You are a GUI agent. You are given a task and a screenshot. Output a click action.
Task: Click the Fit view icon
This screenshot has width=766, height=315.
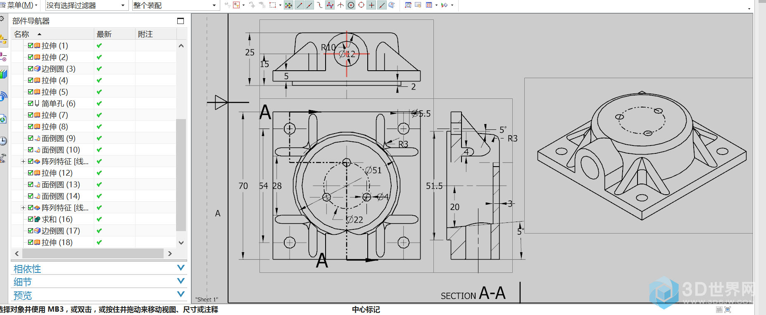[429, 5]
